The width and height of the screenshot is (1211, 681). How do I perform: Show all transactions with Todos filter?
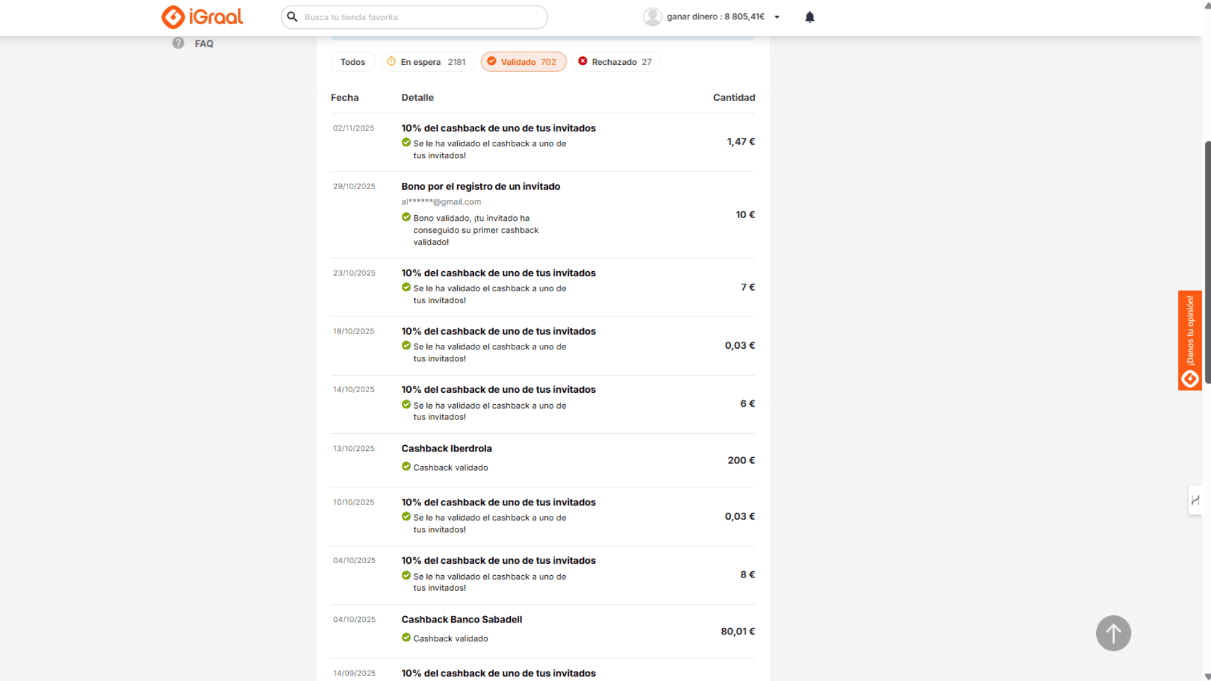(x=353, y=62)
